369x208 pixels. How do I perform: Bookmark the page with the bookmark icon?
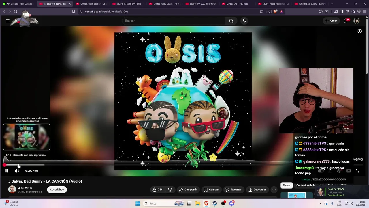pos(73,12)
